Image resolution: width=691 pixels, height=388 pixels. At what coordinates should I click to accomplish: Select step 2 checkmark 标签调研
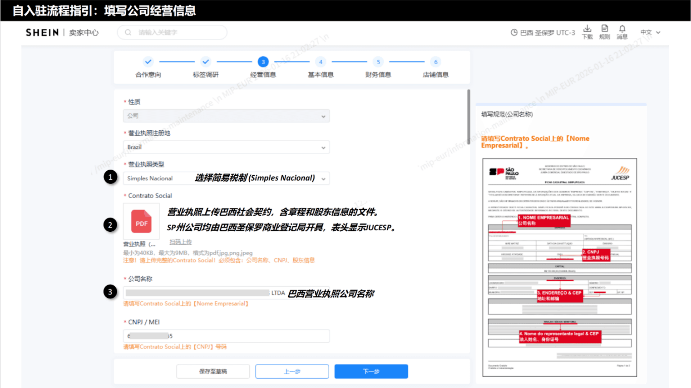click(206, 62)
